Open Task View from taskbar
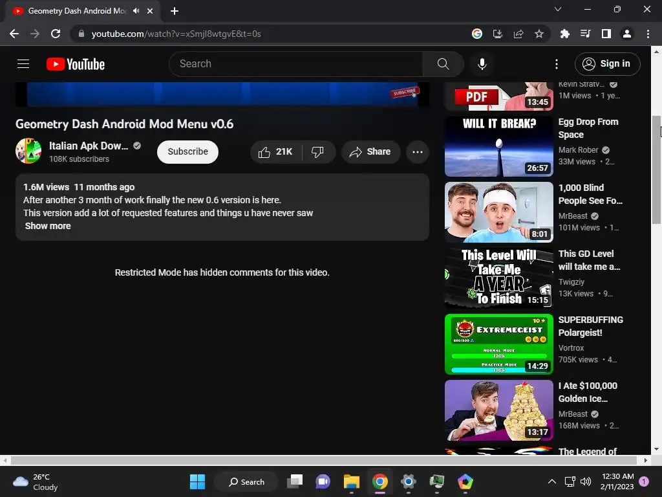 point(295,481)
